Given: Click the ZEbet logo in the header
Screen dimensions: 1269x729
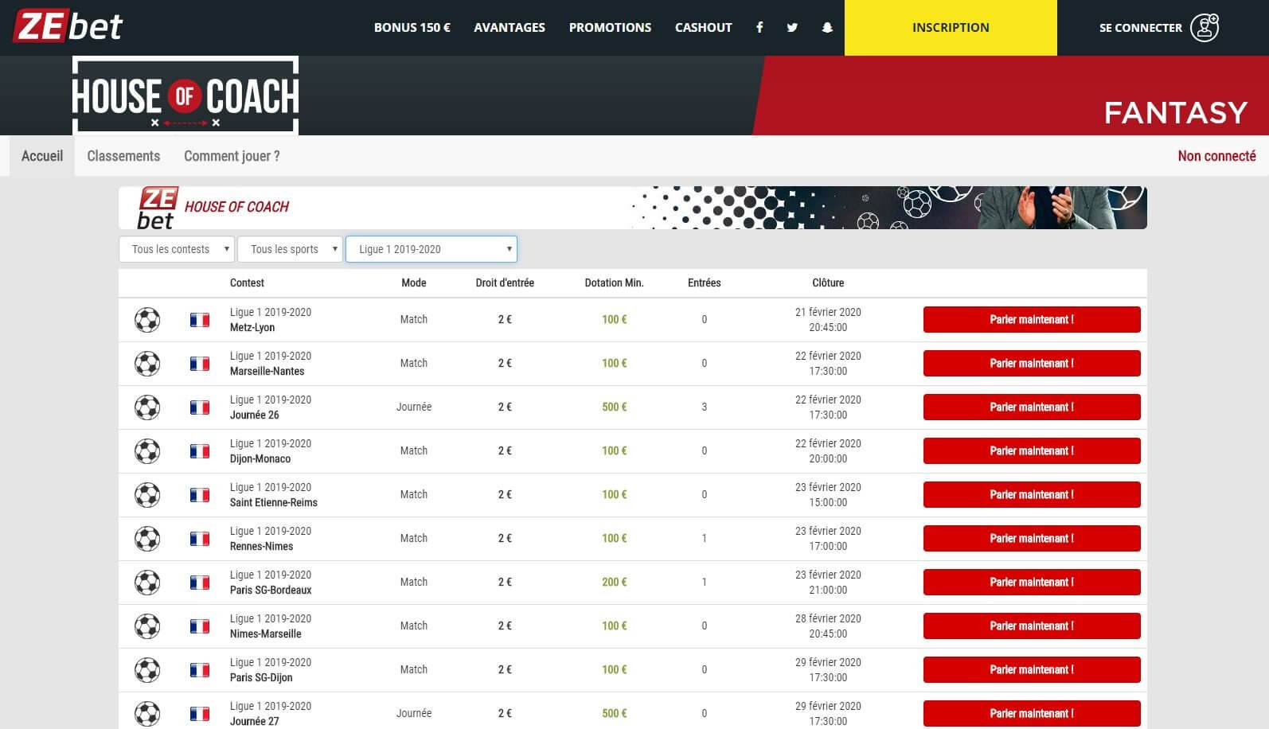Looking at the screenshot, I should click(68, 26).
